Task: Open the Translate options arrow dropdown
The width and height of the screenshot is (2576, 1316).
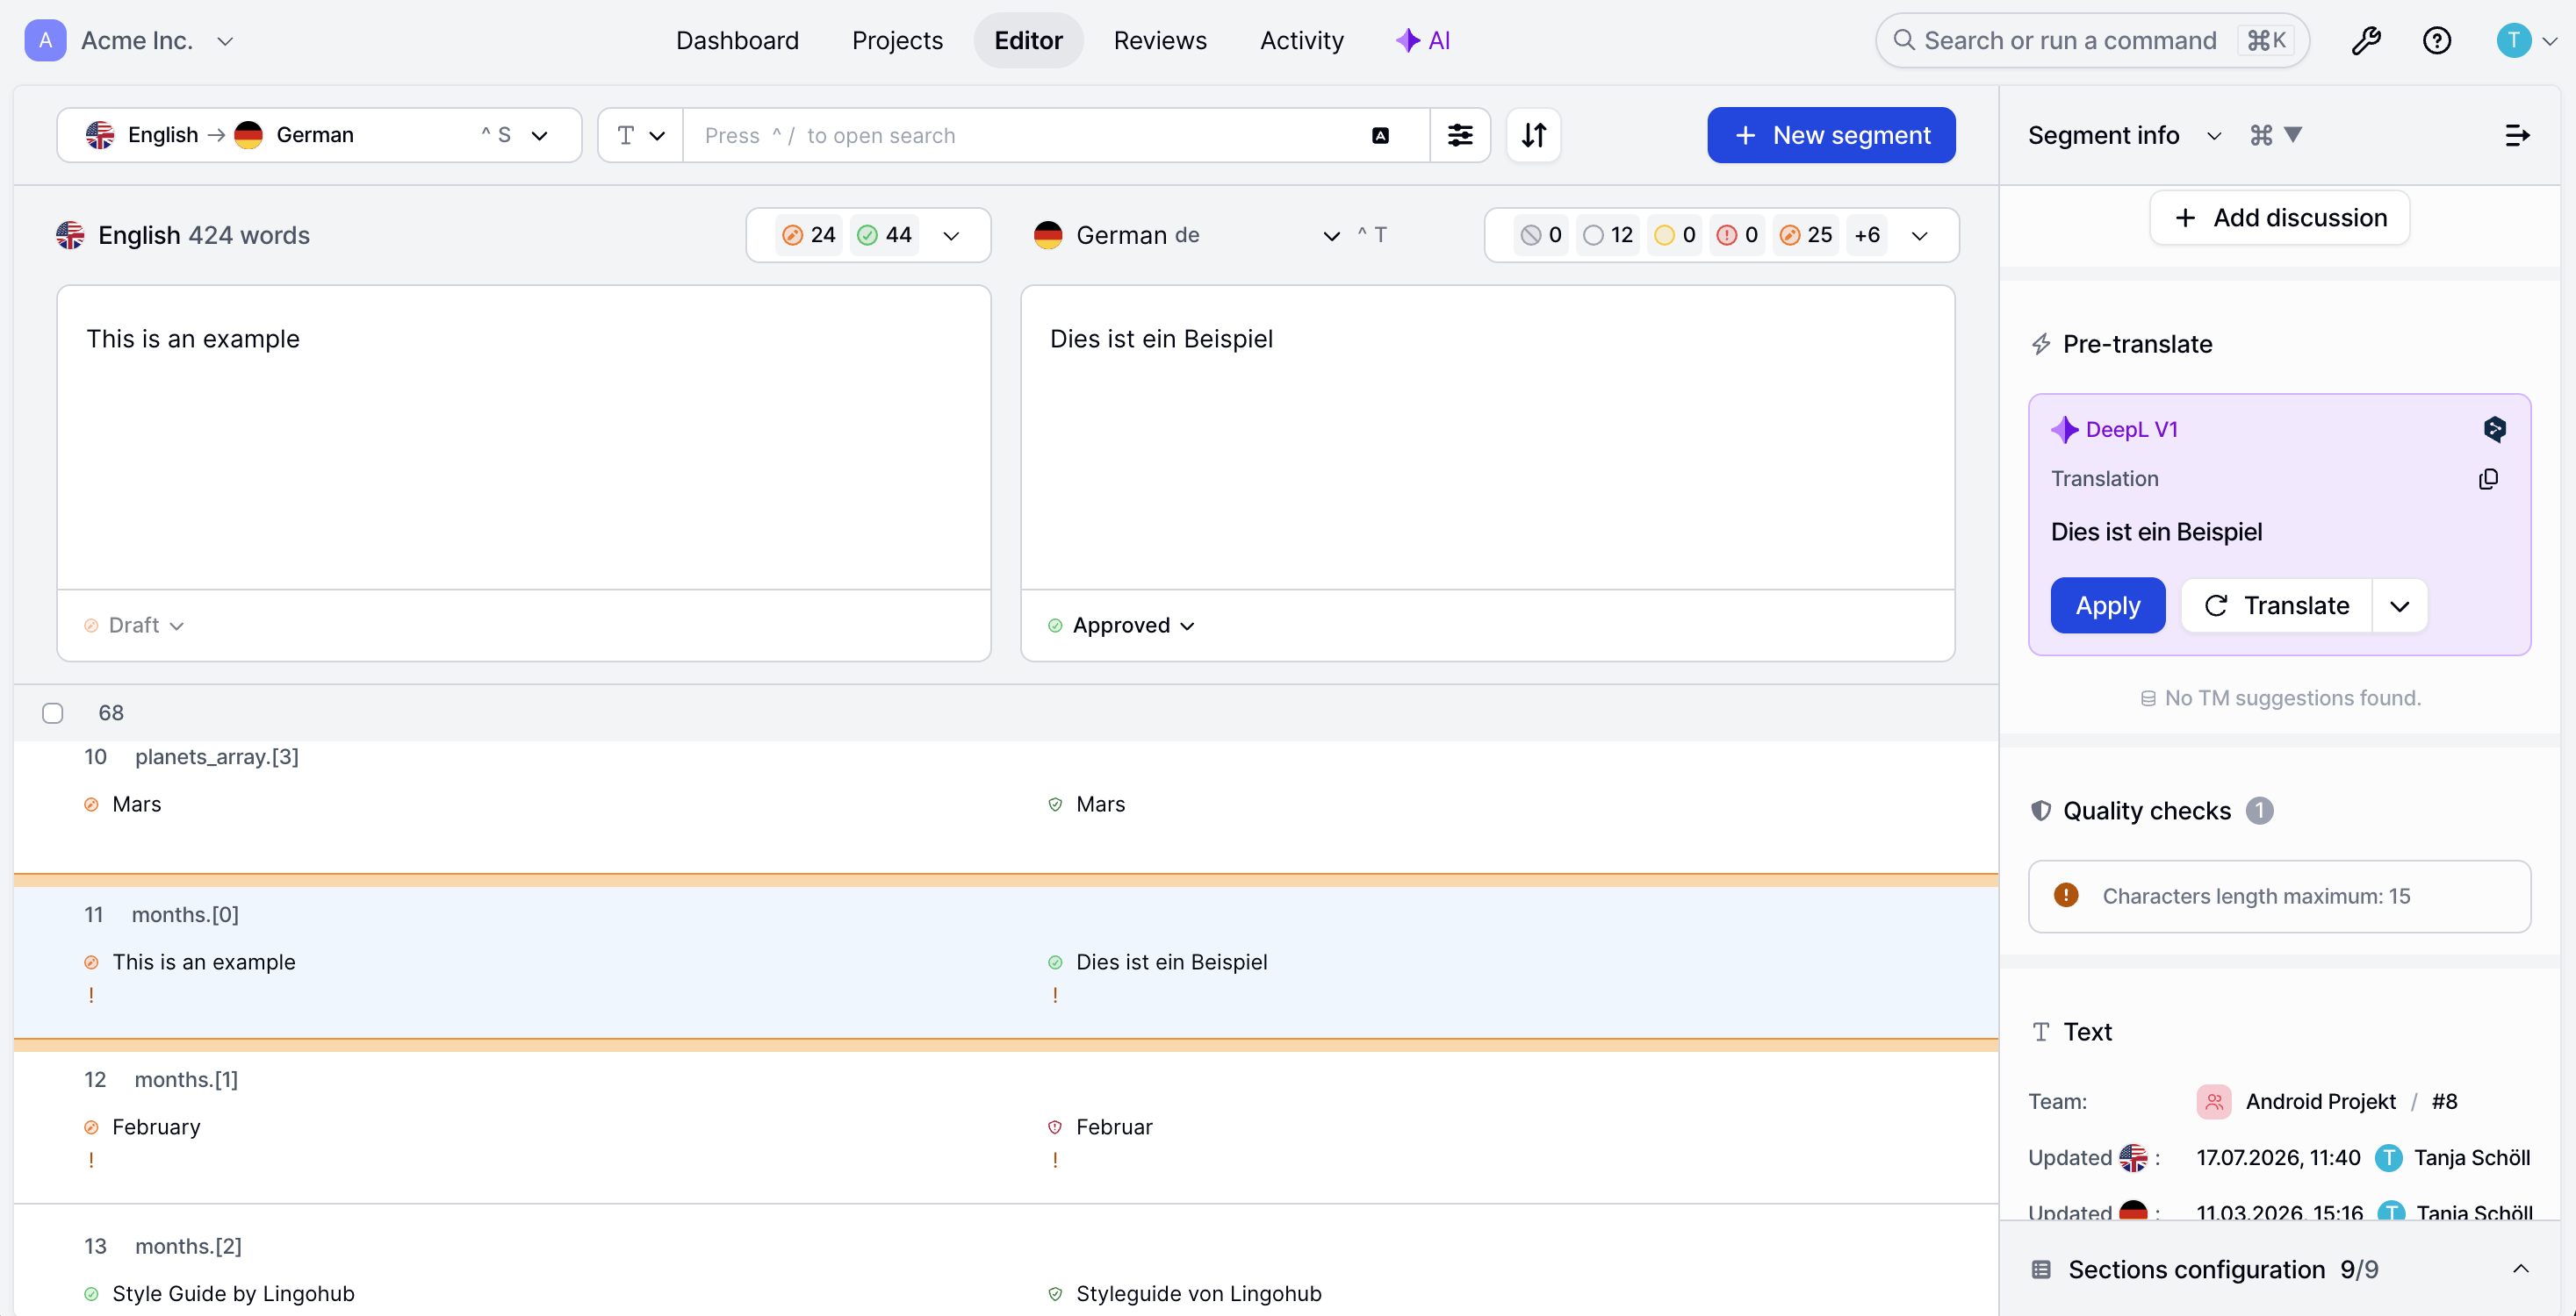Action: [2399, 605]
